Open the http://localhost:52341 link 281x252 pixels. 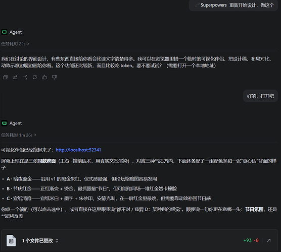point(78,150)
